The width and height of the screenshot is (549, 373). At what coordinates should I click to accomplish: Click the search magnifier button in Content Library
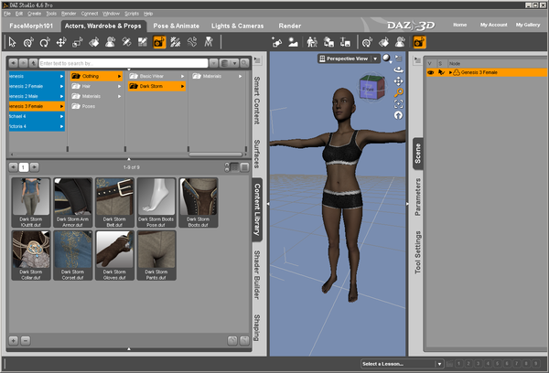(244, 63)
